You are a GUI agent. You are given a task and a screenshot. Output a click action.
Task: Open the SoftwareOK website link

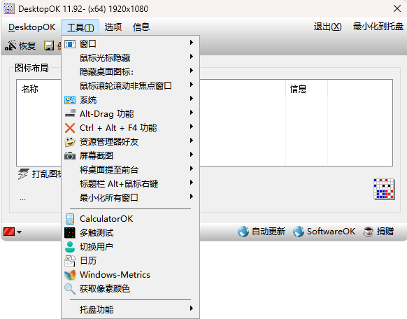point(324,232)
